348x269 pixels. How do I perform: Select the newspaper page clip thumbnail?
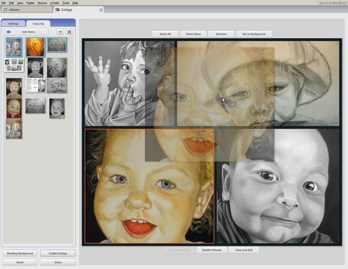14,65
